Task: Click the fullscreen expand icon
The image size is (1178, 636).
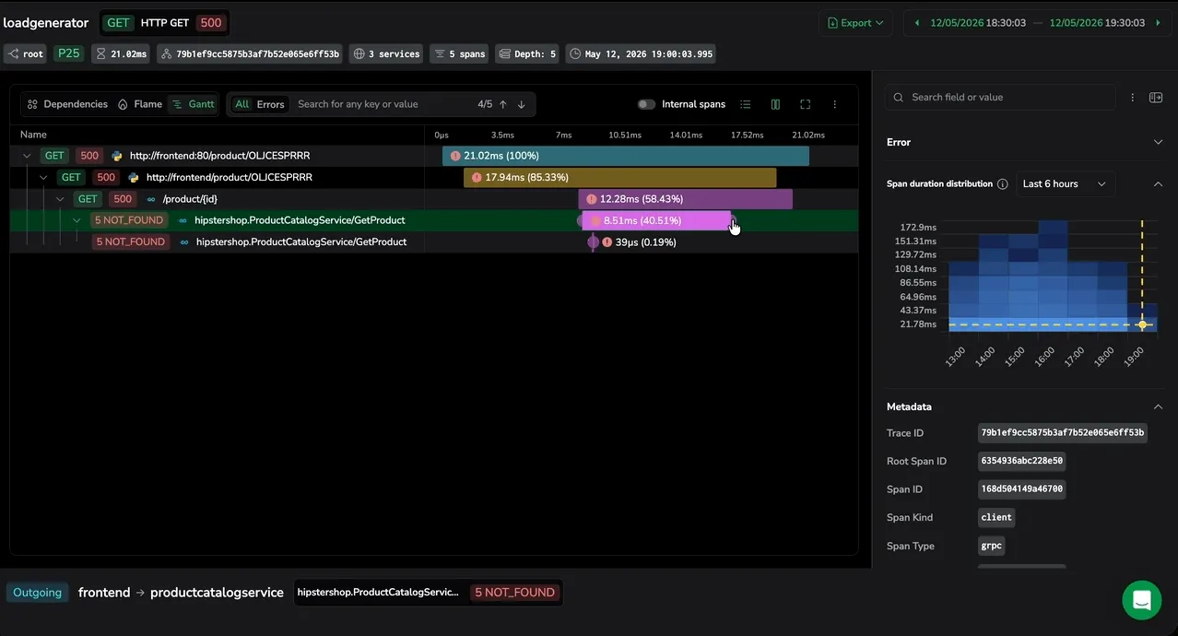Action: tap(805, 104)
